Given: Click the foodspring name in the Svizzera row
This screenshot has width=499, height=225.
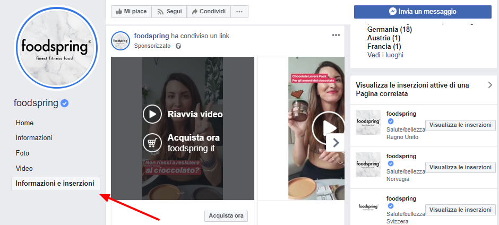Looking at the screenshot, I should [x=401, y=198].
